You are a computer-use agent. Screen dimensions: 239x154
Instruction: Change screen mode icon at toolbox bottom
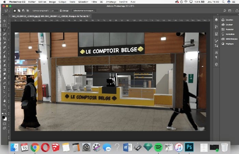tap(4, 128)
